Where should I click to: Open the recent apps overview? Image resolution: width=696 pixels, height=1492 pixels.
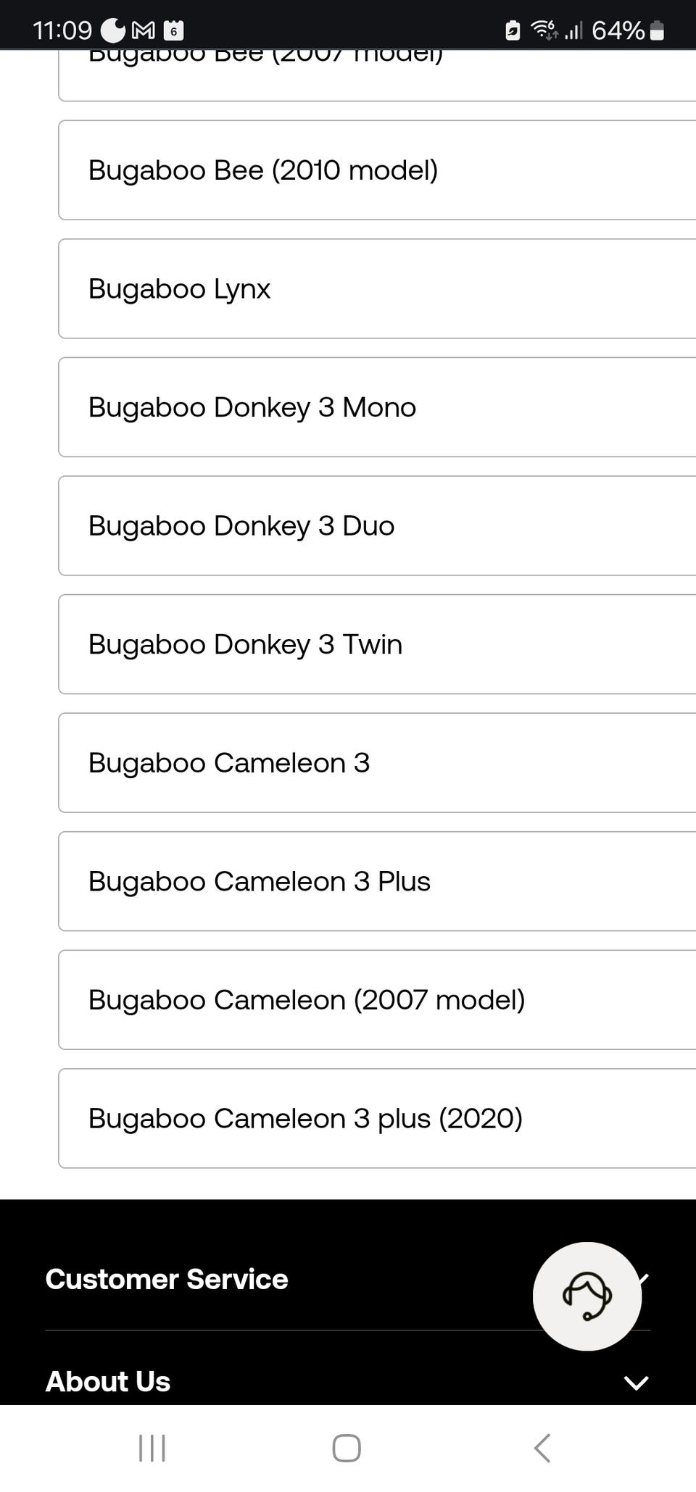click(x=152, y=1448)
